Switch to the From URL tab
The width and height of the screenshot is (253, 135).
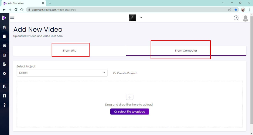click(x=69, y=51)
